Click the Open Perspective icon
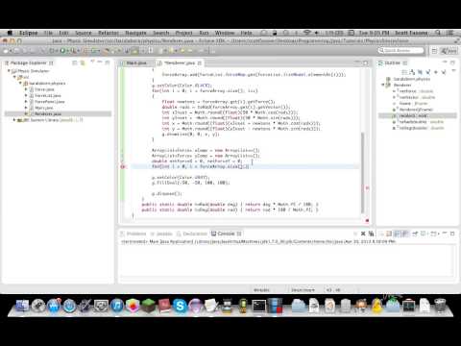Image resolution: width=461 pixels, height=346 pixels. (434, 51)
